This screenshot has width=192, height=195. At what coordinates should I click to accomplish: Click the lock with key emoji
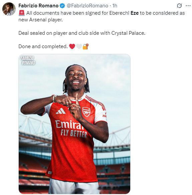pyautogui.click(x=86, y=46)
